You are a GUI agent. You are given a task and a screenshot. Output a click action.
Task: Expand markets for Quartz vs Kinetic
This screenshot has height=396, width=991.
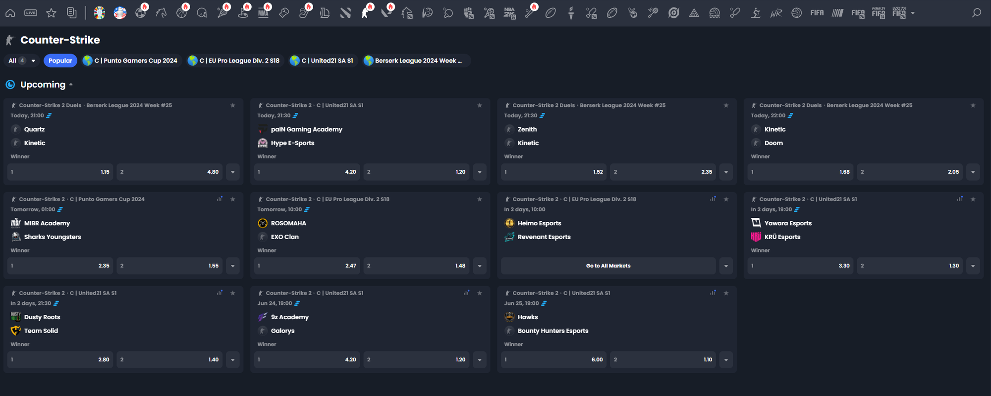(233, 172)
